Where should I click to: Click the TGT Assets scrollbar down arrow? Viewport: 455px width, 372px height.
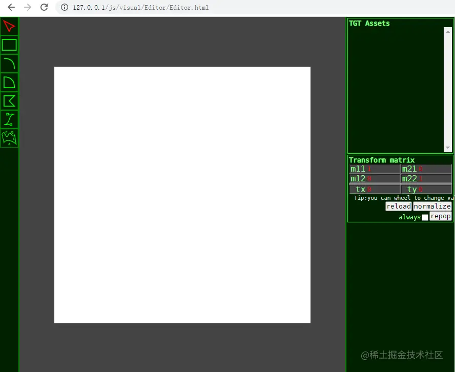(x=448, y=148)
